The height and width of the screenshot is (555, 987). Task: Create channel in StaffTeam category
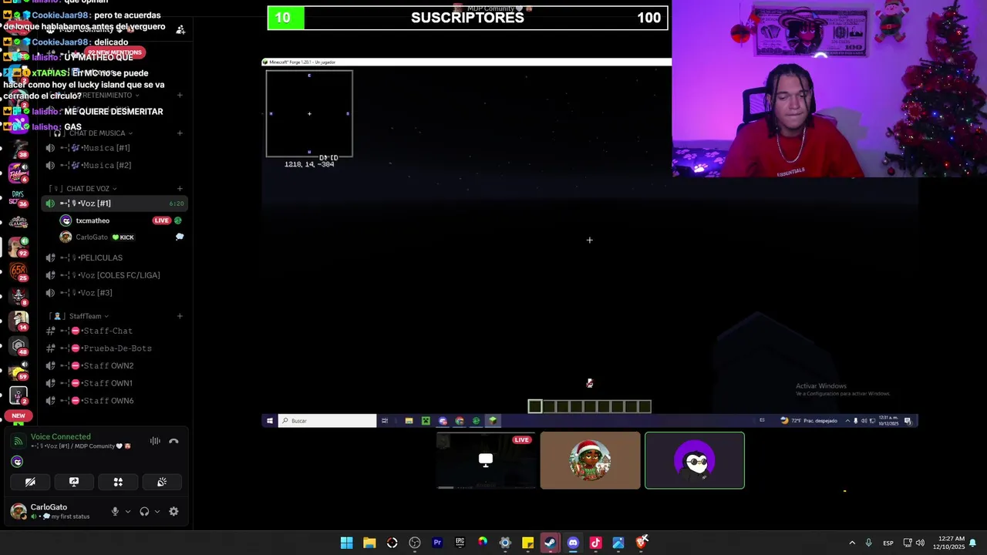tap(180, 316)
